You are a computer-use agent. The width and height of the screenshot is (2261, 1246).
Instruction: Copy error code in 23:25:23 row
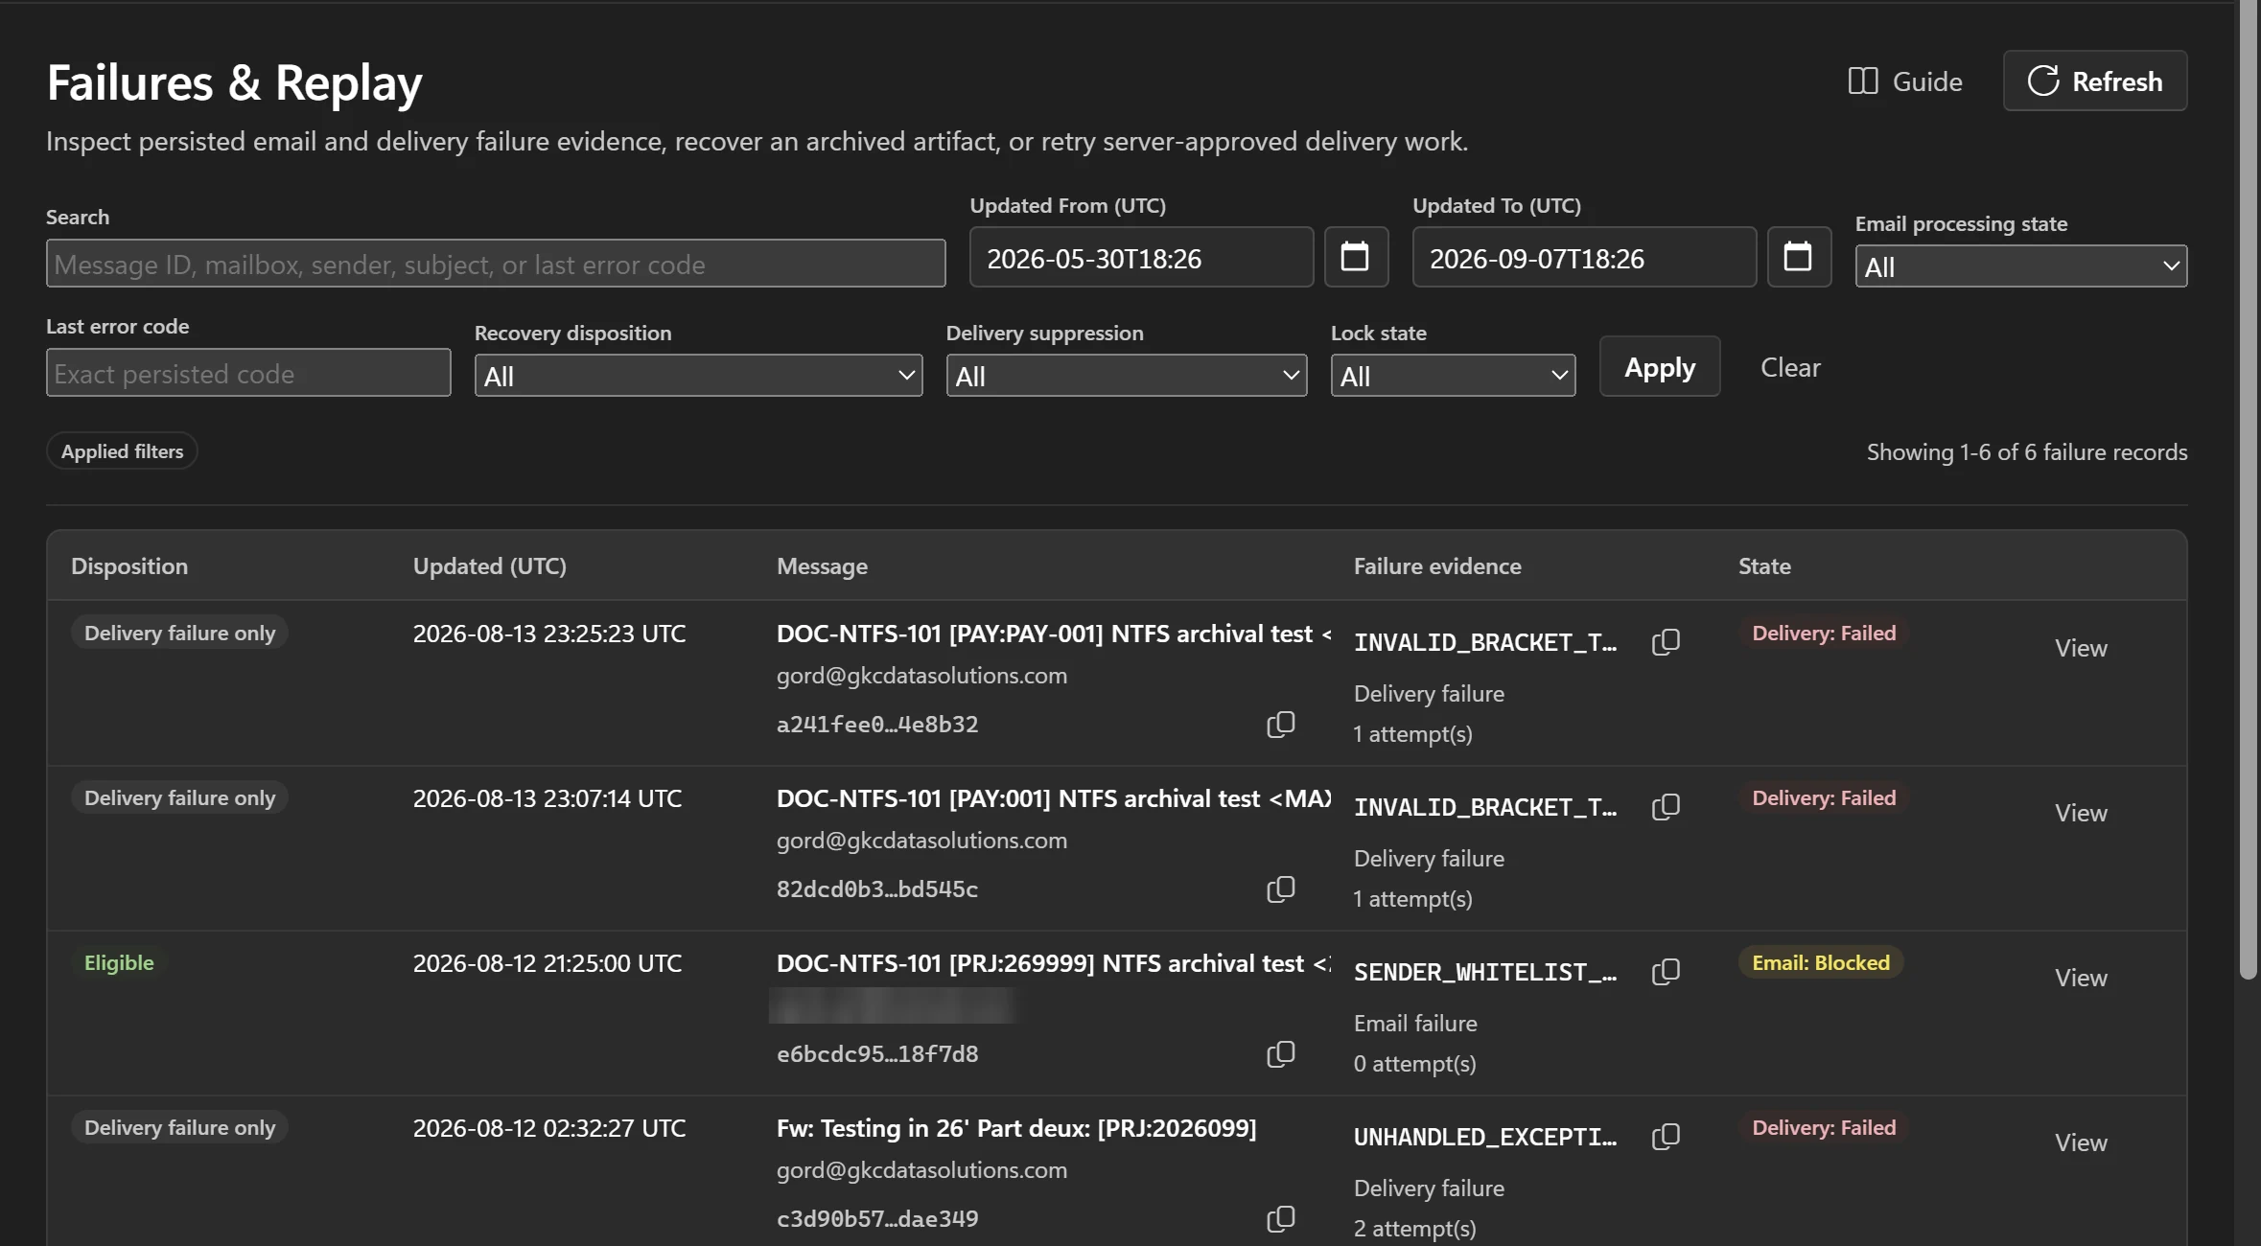point(1666,642)
